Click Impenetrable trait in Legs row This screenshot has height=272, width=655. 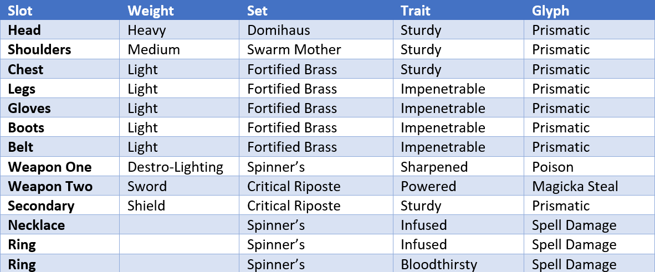click(x=443, y=89)
